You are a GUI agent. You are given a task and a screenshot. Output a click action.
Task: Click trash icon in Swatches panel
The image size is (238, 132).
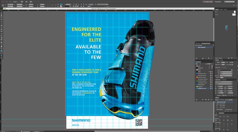[x=211, y=100]
